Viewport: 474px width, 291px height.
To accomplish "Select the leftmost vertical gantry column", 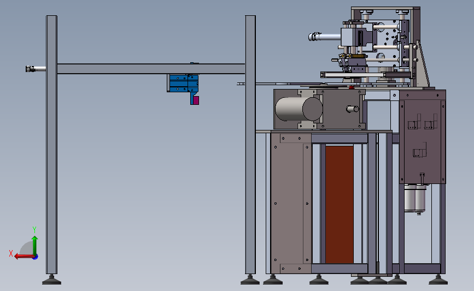I will [52, 145].
